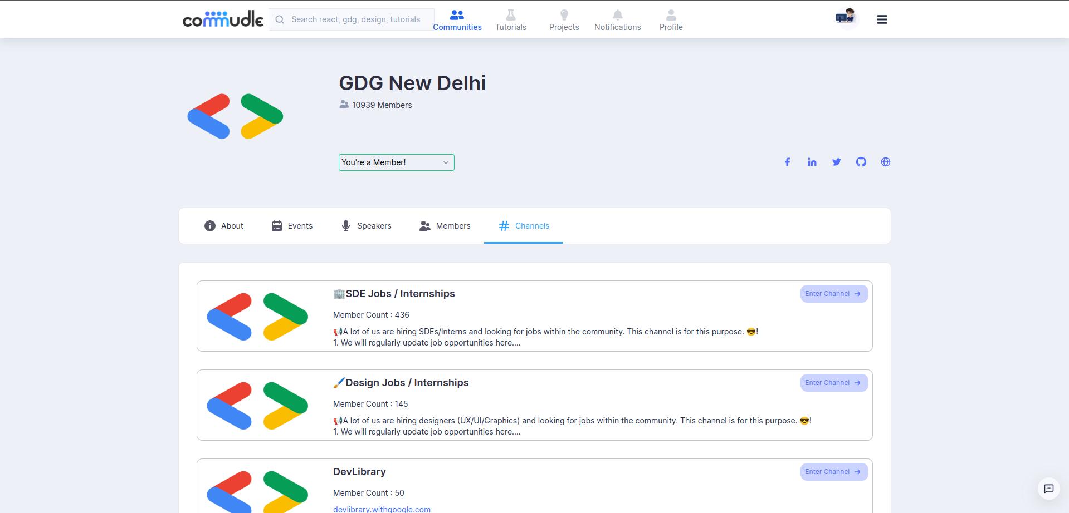
Task: Click the members group icon beside 10939
Action: tap(344, 105)
